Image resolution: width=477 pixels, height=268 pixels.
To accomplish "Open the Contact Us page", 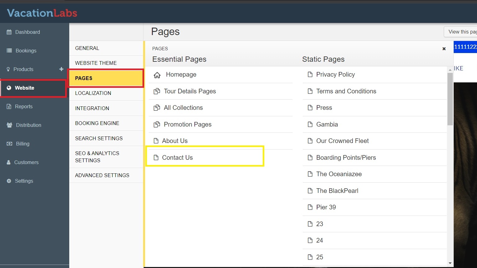I will click(x=177, y=158).
